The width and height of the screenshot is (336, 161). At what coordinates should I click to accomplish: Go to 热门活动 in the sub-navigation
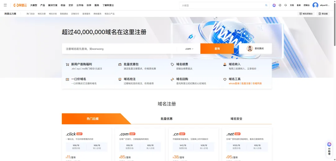coord(30,14)
